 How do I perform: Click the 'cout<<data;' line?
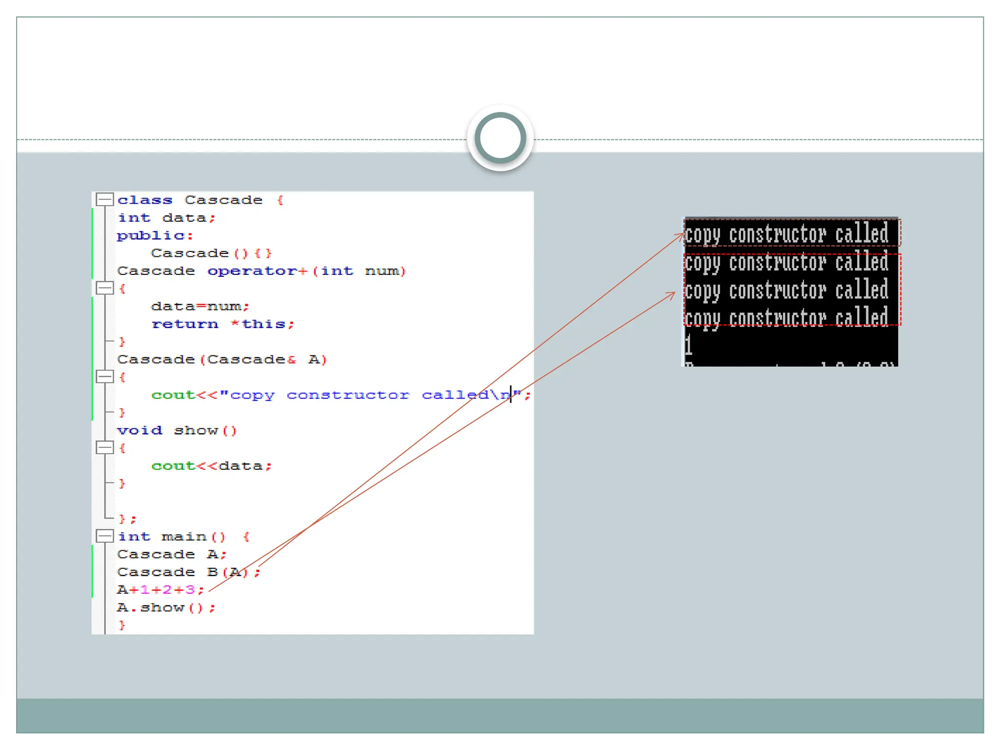(211, 466)
